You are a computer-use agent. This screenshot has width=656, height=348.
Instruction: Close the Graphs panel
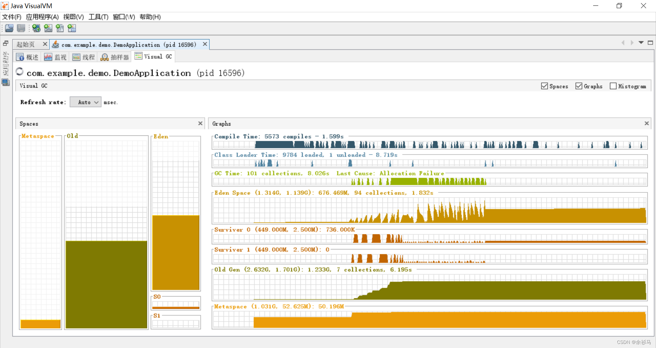(x=646, y=123)
